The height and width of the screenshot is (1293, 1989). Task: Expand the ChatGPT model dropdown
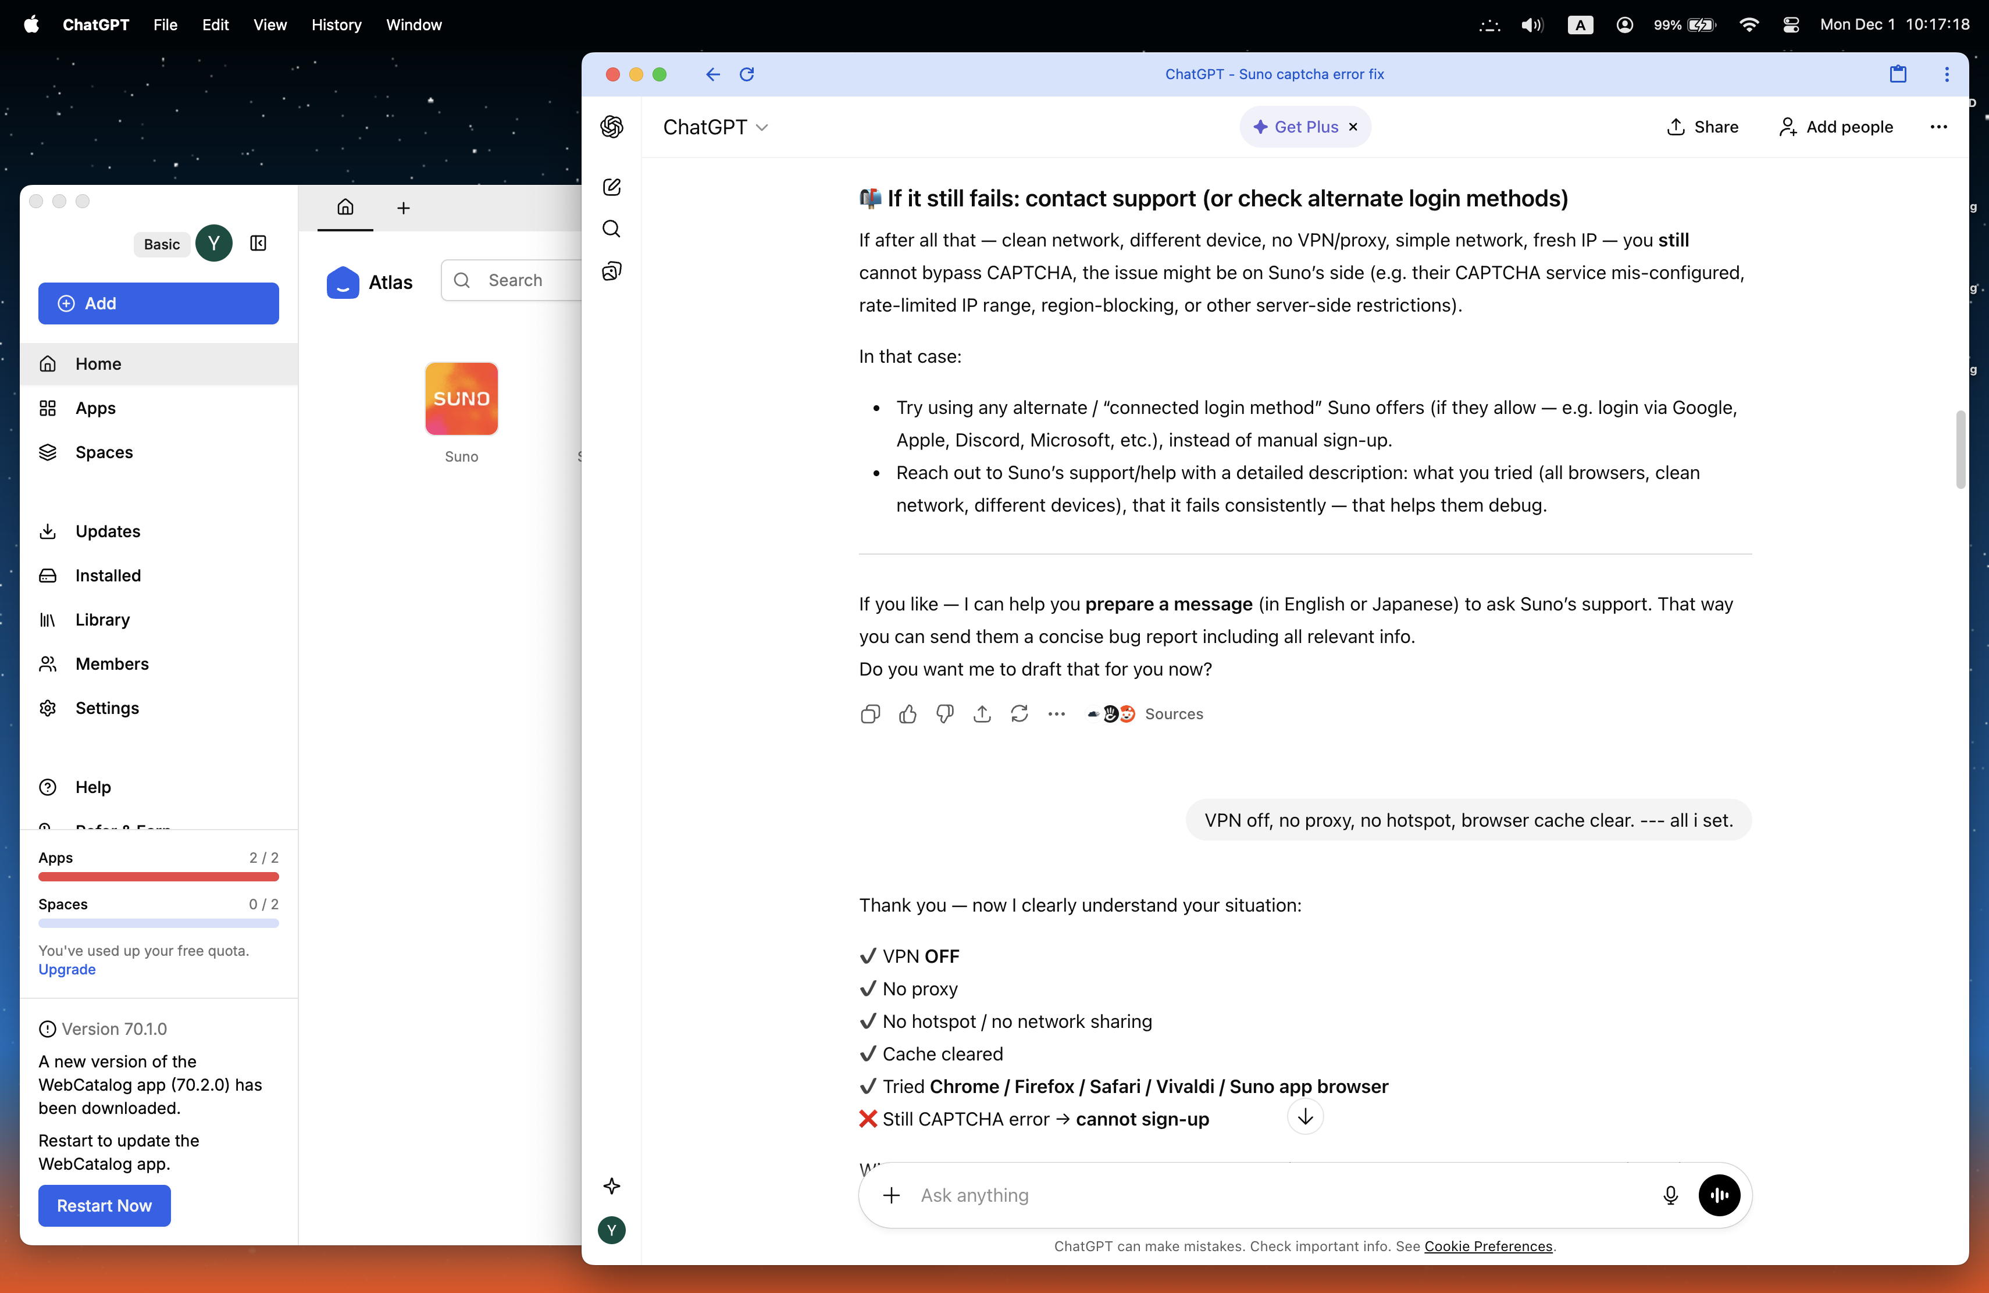[x=715, y=127]
